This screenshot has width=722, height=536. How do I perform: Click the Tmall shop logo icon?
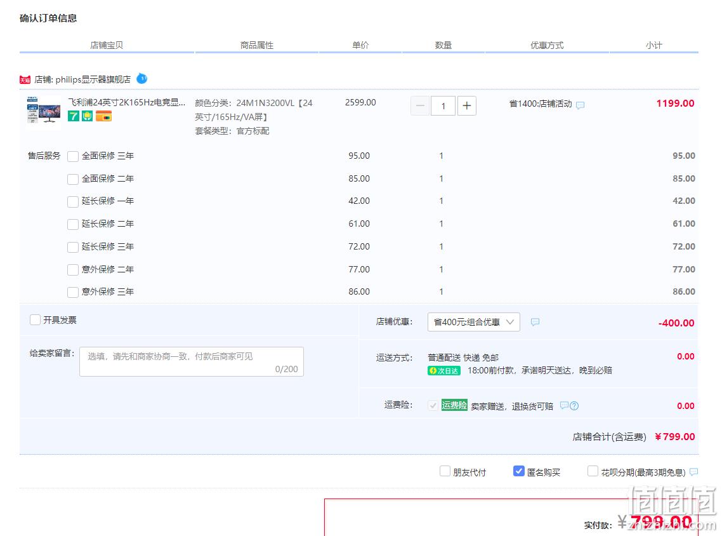[25, 80]
